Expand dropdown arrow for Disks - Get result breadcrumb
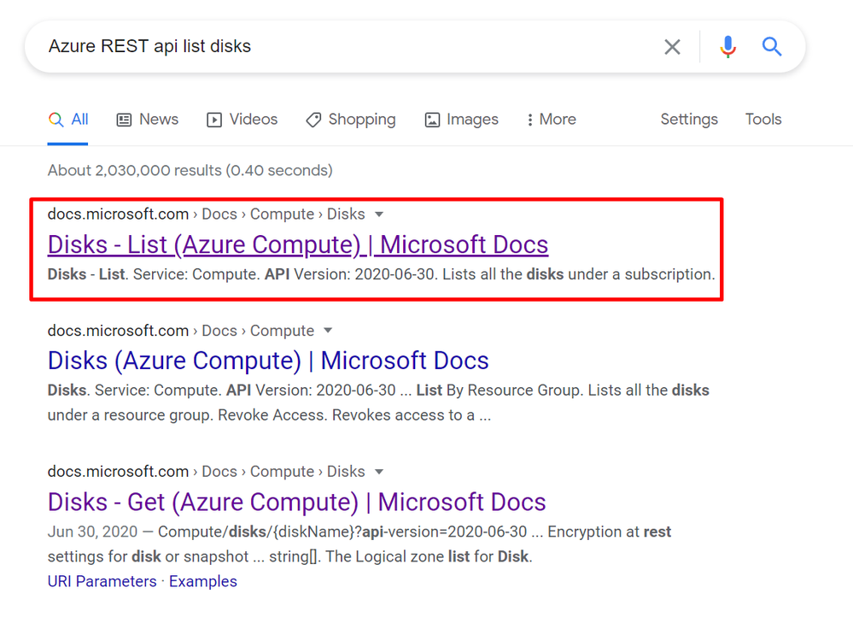This screenshot has width=853, height=617. [380, 472]
